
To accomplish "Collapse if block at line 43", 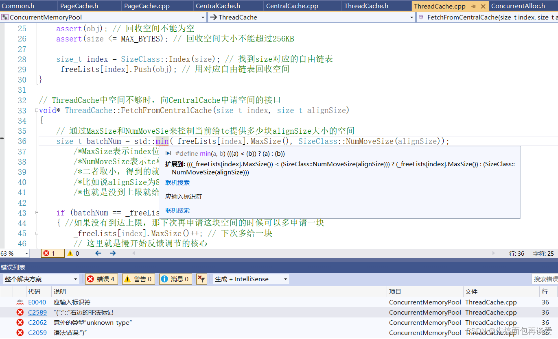I will [x=36, y=213].
